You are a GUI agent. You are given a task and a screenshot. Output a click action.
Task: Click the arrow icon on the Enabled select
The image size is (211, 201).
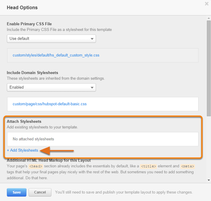tap(92, 87)
